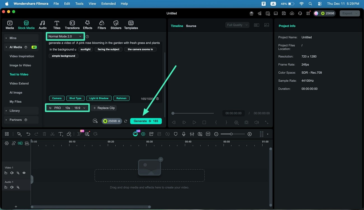Screen dimensions: 364x210
Task: Click the preview volume speaker icon
Action: (x=256, y=122)
